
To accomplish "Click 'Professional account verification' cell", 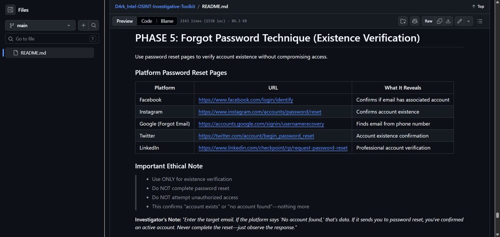I will coord(403,148).
